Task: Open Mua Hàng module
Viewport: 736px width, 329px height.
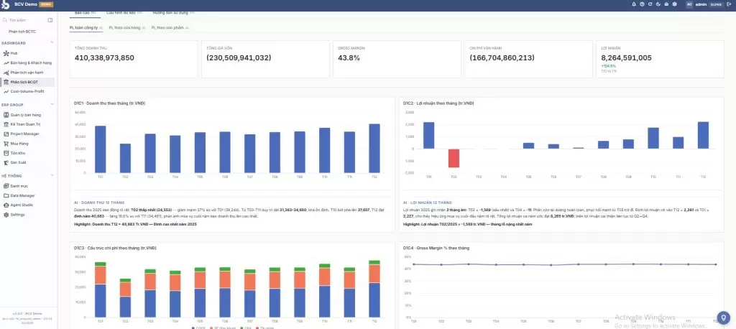Action: tap(27, 144)
